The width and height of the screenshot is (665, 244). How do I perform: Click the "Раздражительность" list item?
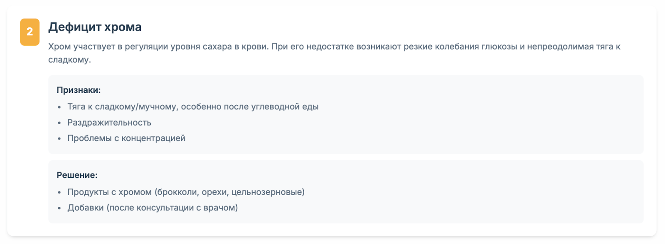point(109,123)
